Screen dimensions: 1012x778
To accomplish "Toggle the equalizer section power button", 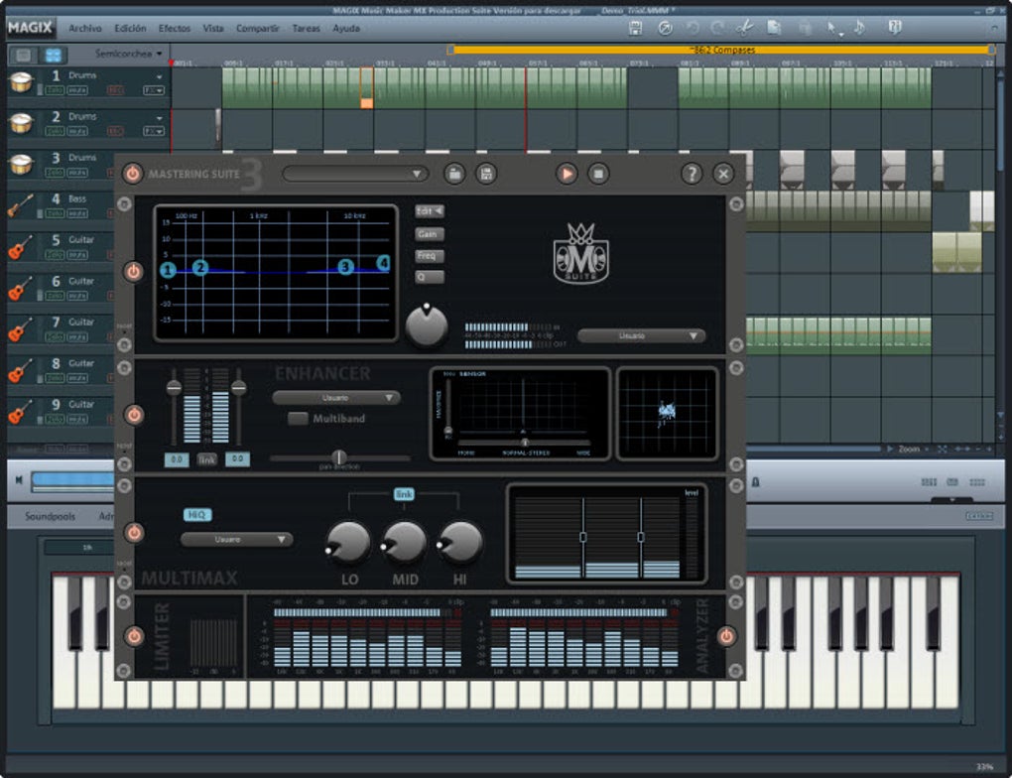I will click(x=134, y=272).
